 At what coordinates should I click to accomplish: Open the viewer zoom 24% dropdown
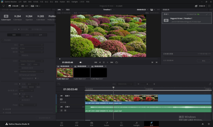point(60,9)
